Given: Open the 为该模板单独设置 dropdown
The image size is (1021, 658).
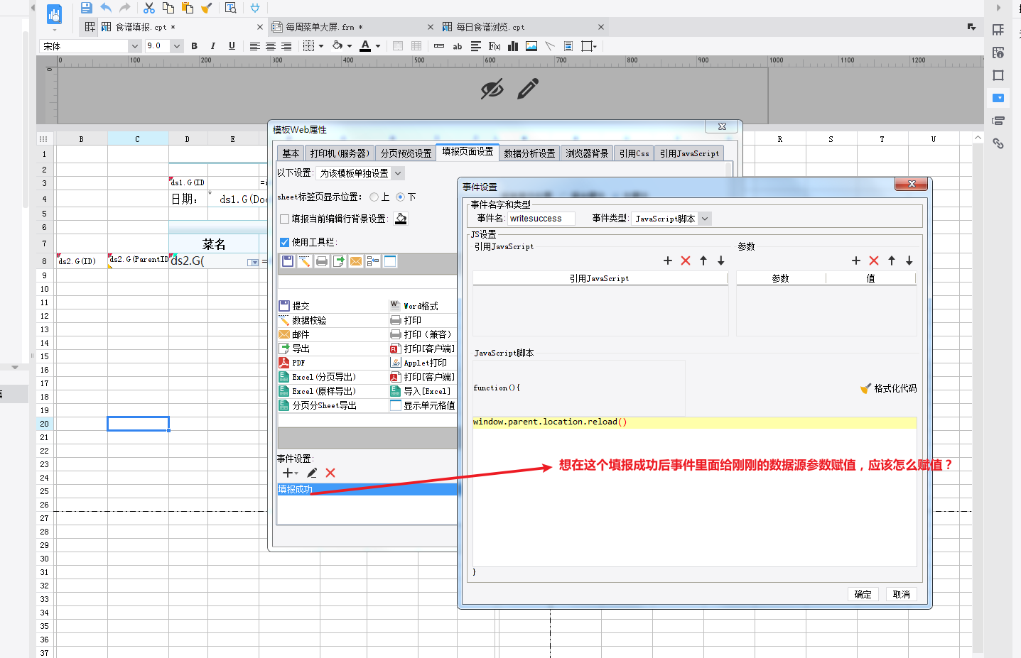Looking at the screenshot, I should 398,173.
